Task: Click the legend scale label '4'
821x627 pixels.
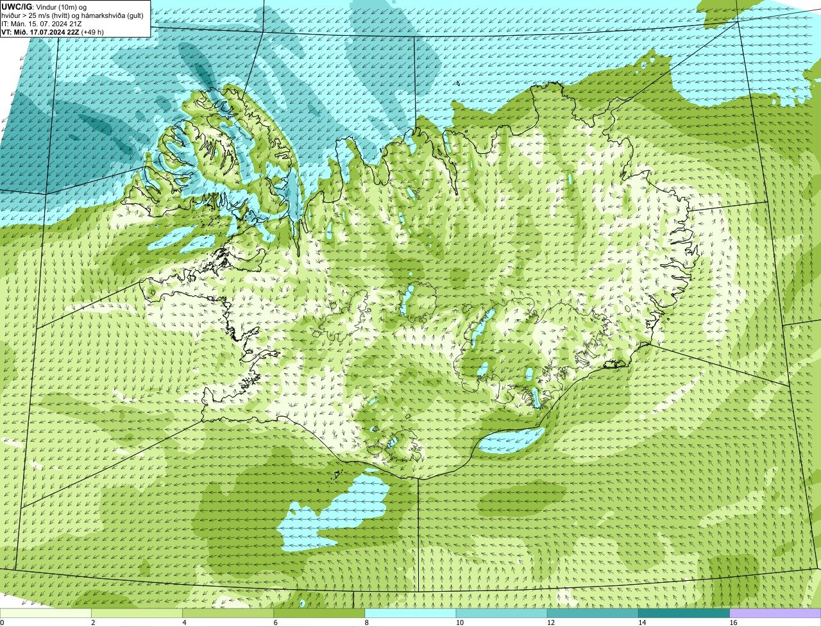Action: pyautogui.click(x=184, y=623)
